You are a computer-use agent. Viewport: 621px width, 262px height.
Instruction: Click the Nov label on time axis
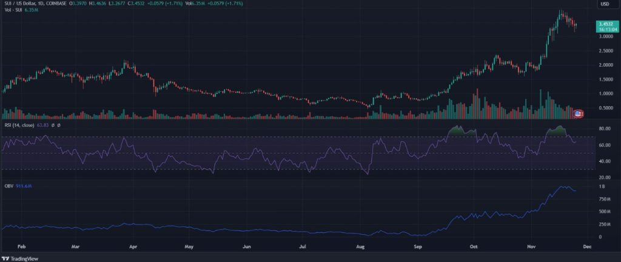tap(531, 247)
